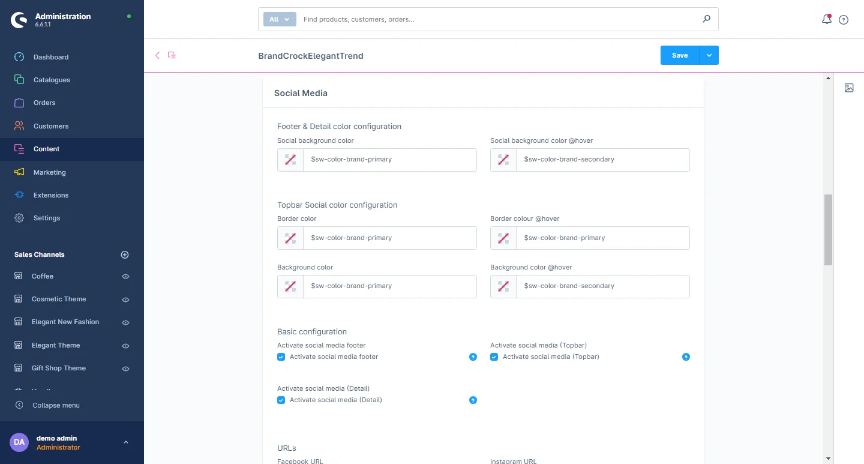Expand the demo admin user menu
This screenshot has height=464, width=864.
click(125, 442)
